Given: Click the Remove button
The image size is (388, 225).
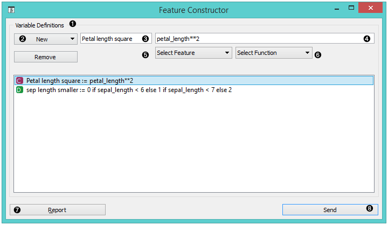Looking at the screenshot, I should pos(46,57).
